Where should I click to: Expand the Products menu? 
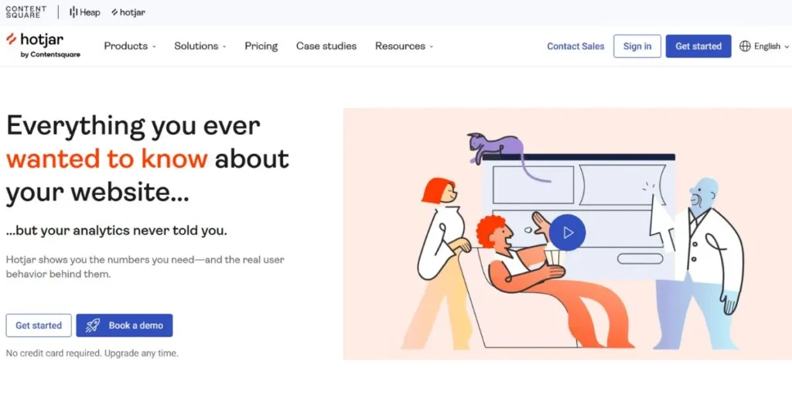coord(130,46)
